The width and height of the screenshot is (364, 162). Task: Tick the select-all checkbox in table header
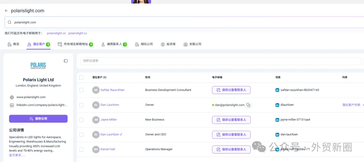click(81, 78)
